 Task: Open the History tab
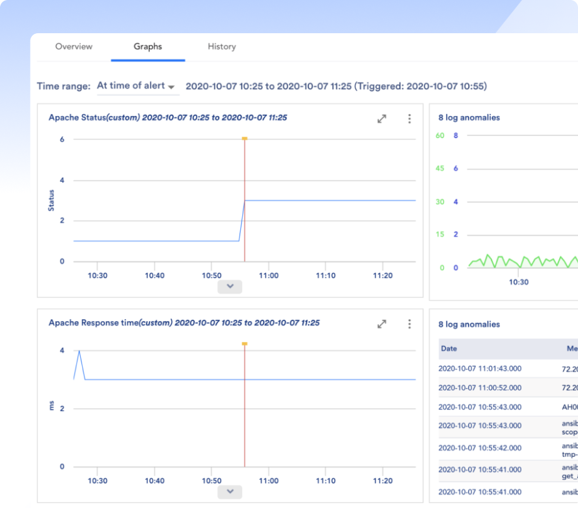pos(222,46)
